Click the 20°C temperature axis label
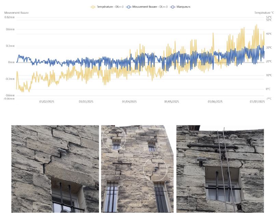The height and width of the screenshot is (219, 277). tap(269, 61)
